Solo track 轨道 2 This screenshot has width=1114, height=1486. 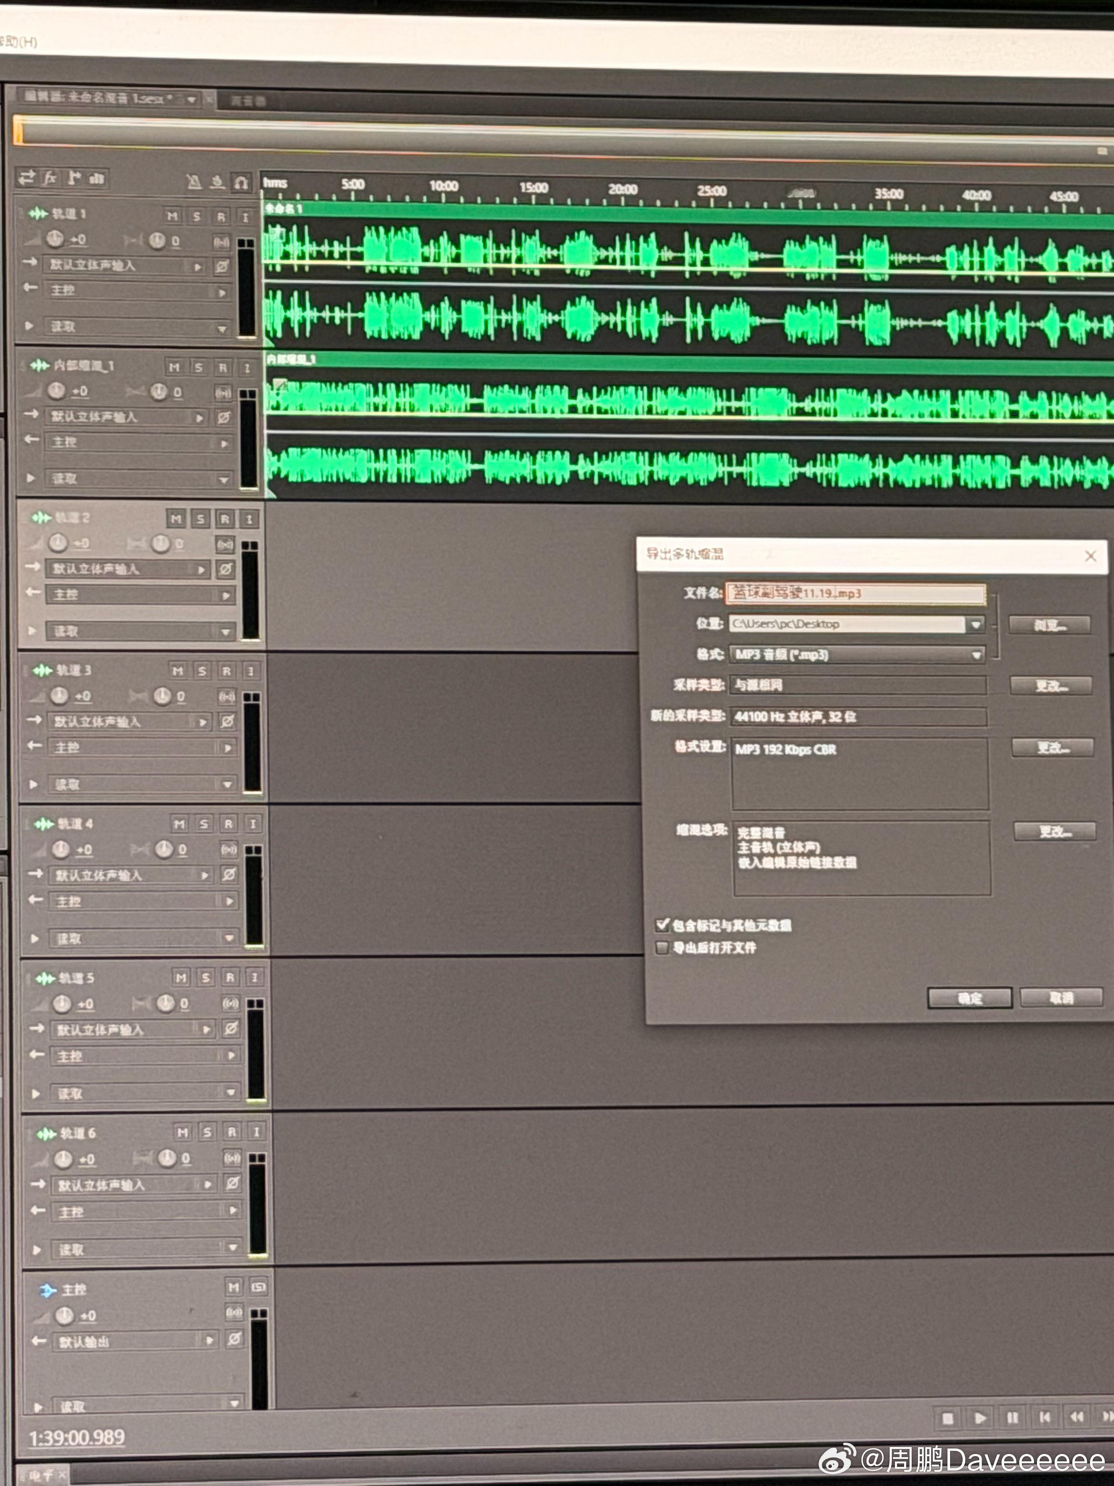coord(200,519)
